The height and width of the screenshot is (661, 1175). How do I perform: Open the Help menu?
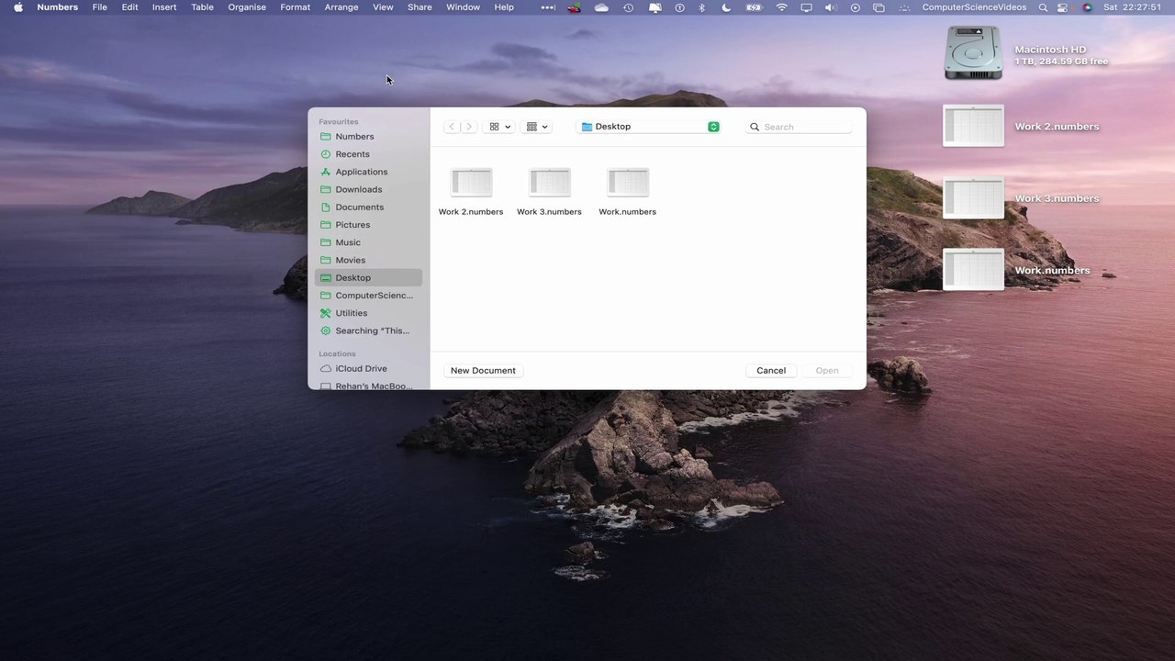click(x=504, y=7)
